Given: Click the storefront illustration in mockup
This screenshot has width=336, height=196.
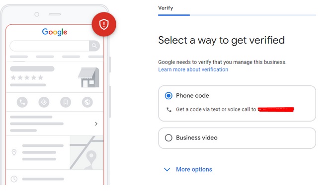Looking at the screenshot, I should [88, 77].
